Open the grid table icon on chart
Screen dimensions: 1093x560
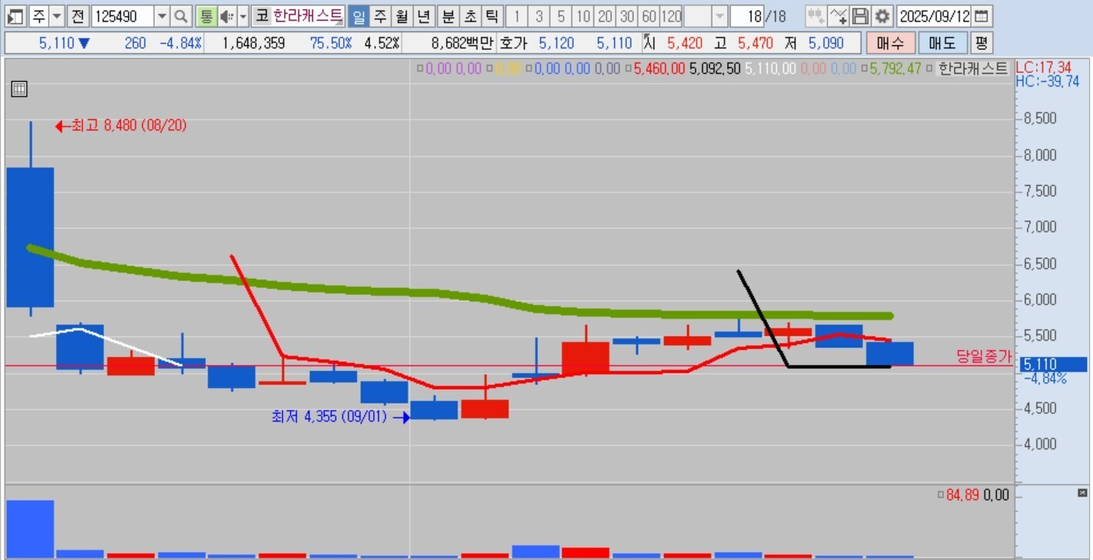[19, 89]
